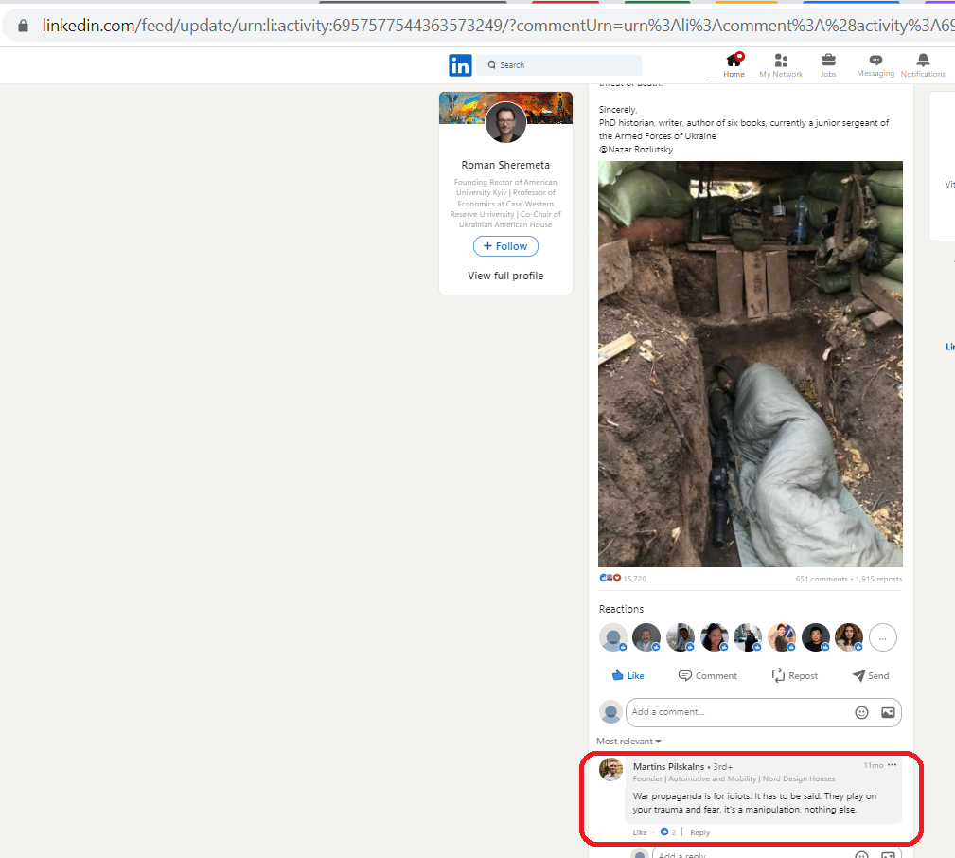Open Martins Pilskalns' name link
This screenshot has height=858, width=955.
(668, 766)
